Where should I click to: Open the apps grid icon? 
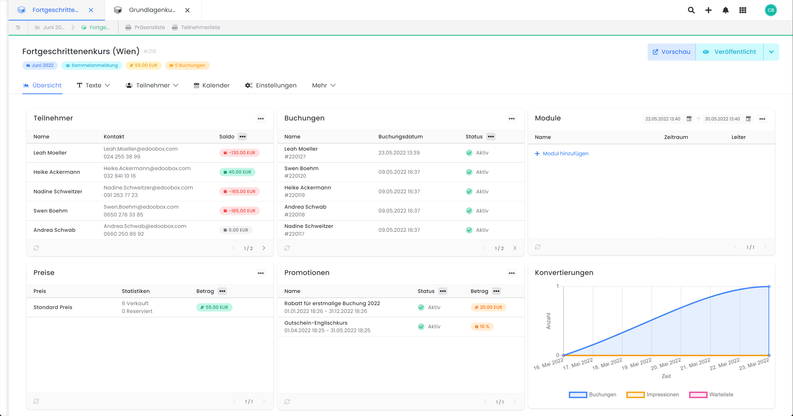pyautogui.click(x=743, y=10)
